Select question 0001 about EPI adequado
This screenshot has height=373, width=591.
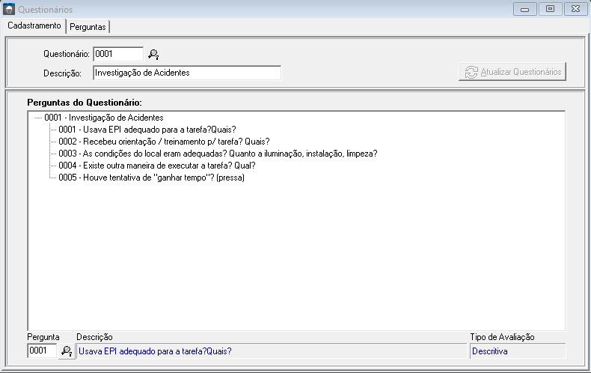point(147,130)
